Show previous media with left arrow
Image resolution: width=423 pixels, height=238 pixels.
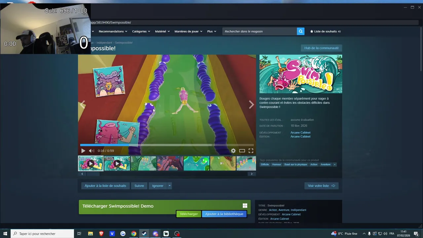coord(83,105)
